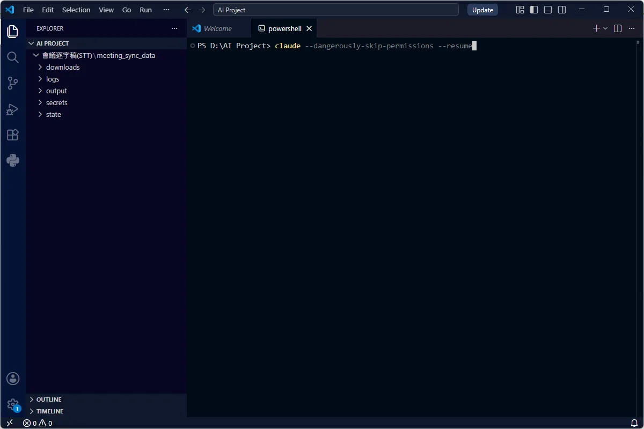The image size is (644, 429).
Task: Open notifications bell in status bar
Action: point(634,423)
